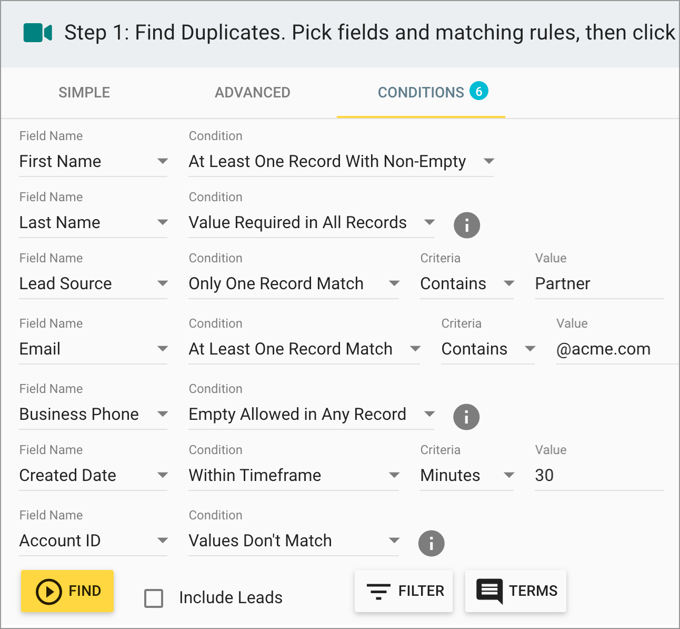This screenshot has height=629, width=680.
Task: Click the value field containing 30
Action: pos(599,475)
